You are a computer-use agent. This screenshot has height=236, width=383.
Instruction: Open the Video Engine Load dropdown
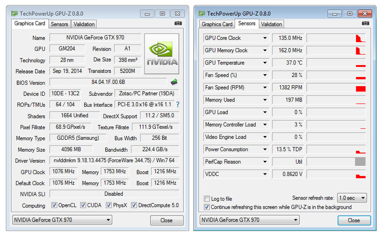pos(265,137)
